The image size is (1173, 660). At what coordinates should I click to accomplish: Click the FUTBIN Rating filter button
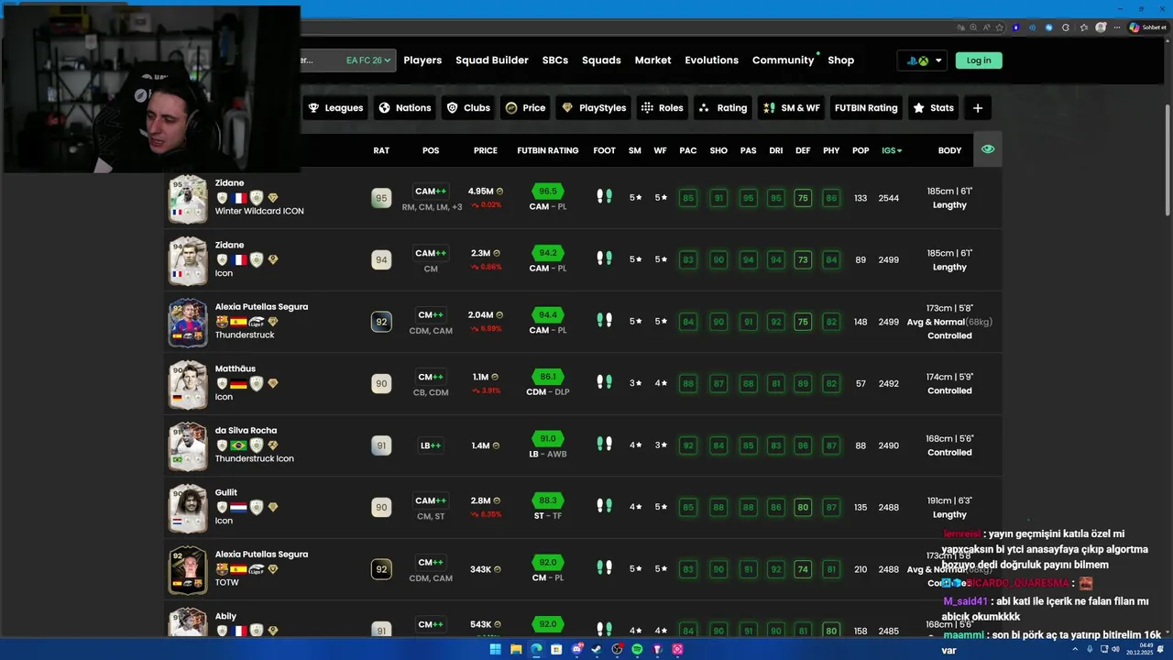866,107
